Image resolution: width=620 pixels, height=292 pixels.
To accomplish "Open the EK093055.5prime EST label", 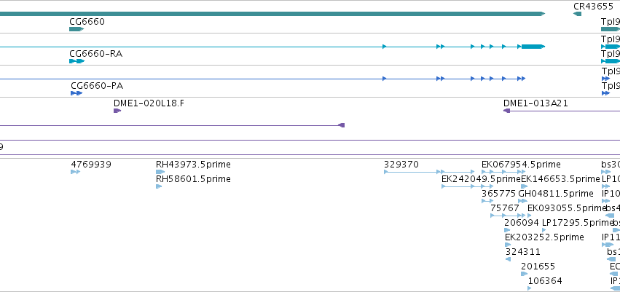I will tap(567, 208).
